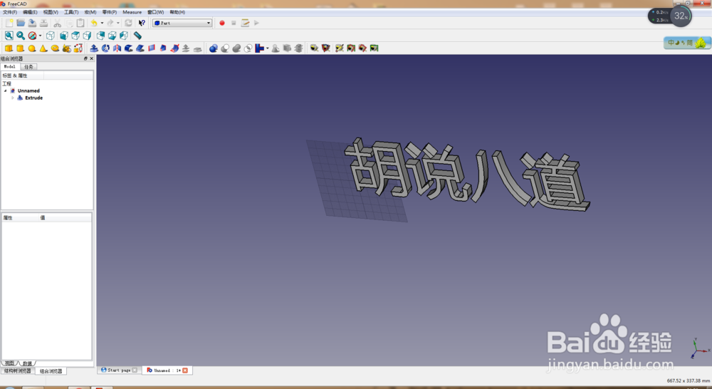Switch to the Start page document tab
This screenshot has height=389, width=712.
coord(119,370)
